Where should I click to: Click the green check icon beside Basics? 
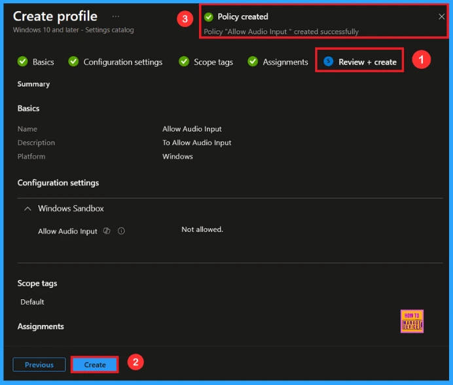point(23,62)
